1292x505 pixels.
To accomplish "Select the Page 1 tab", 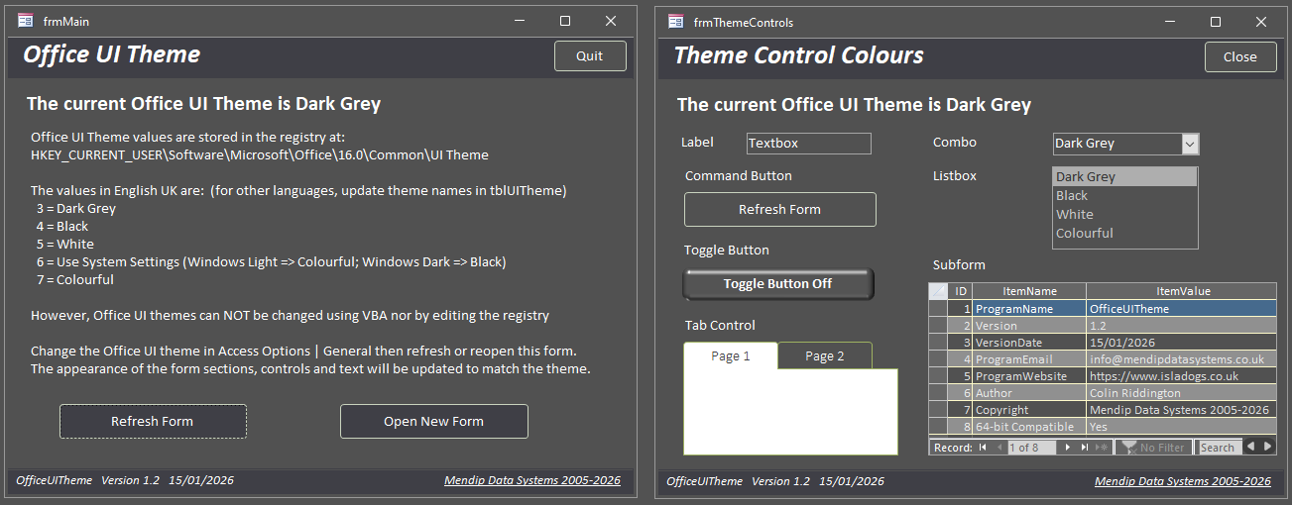I will tap(731, 356).
